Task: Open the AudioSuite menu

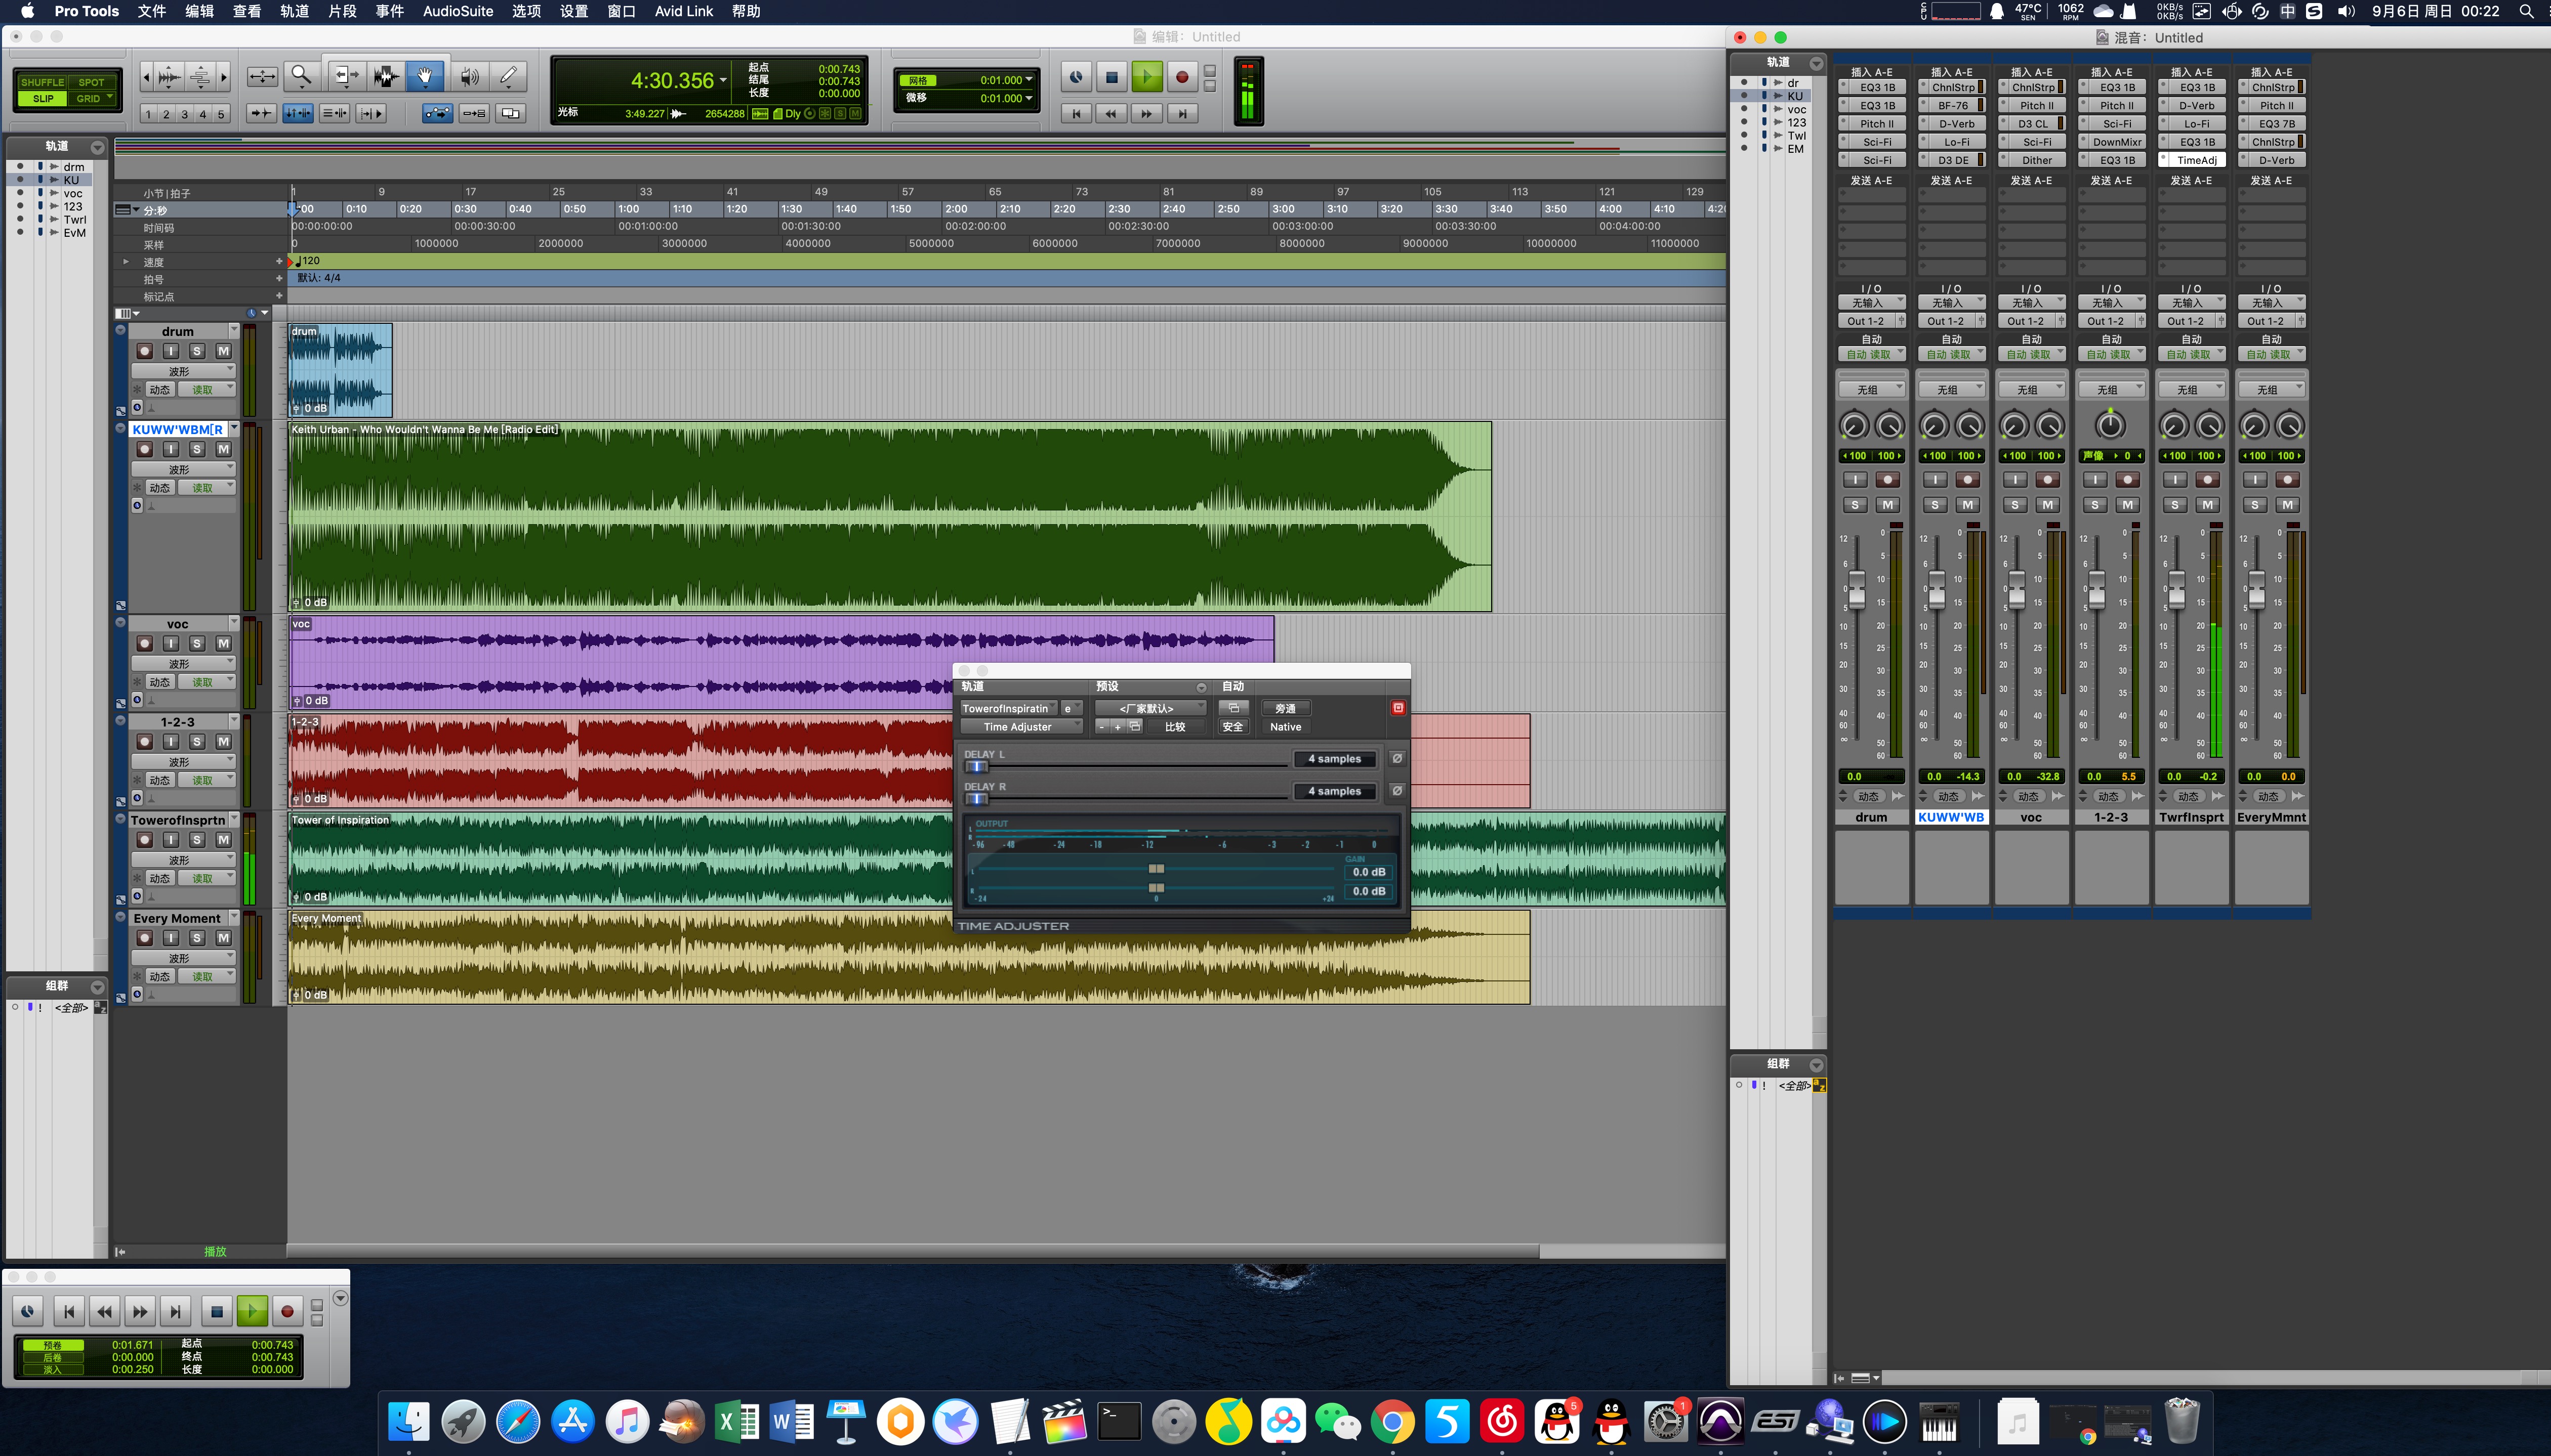Action: click(458, 11)
